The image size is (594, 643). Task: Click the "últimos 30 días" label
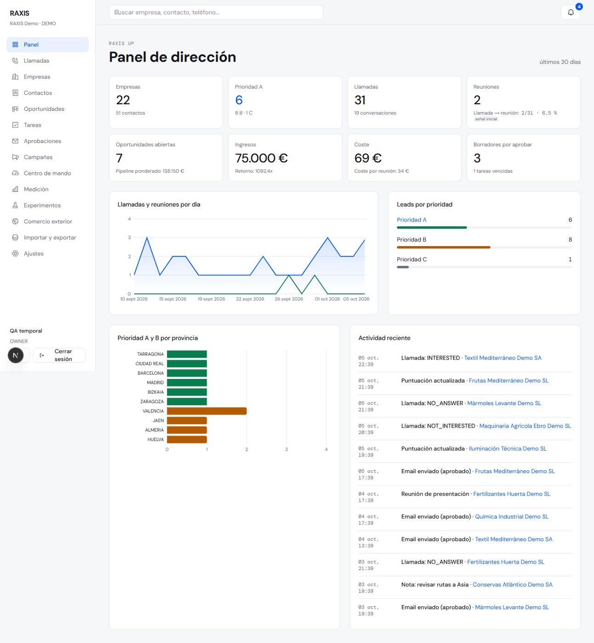point(560,62)
